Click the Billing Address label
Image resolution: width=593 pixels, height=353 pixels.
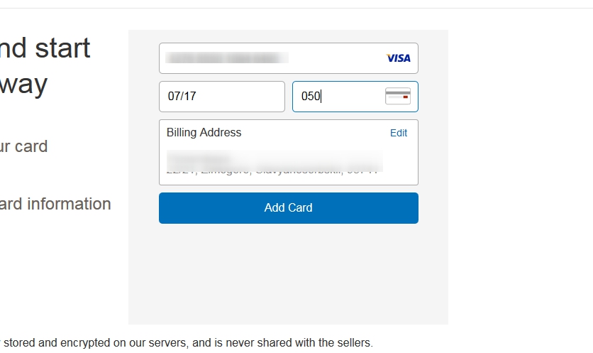tap(204, 133)
